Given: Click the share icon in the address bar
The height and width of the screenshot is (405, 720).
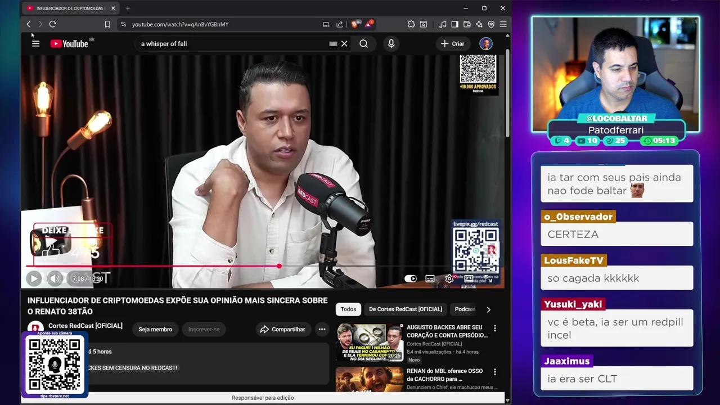Looking at the screenshot, I should [340, 24].
